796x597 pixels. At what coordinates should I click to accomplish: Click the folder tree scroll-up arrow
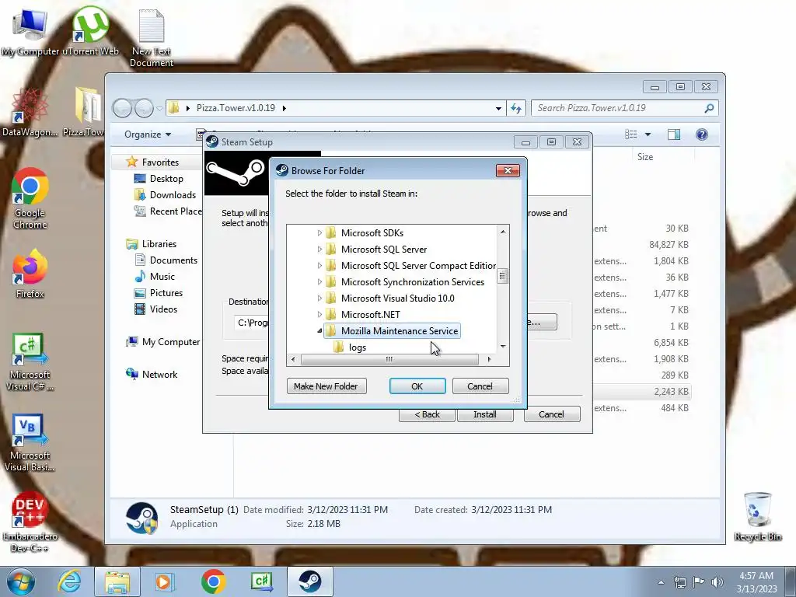[503, 232]
